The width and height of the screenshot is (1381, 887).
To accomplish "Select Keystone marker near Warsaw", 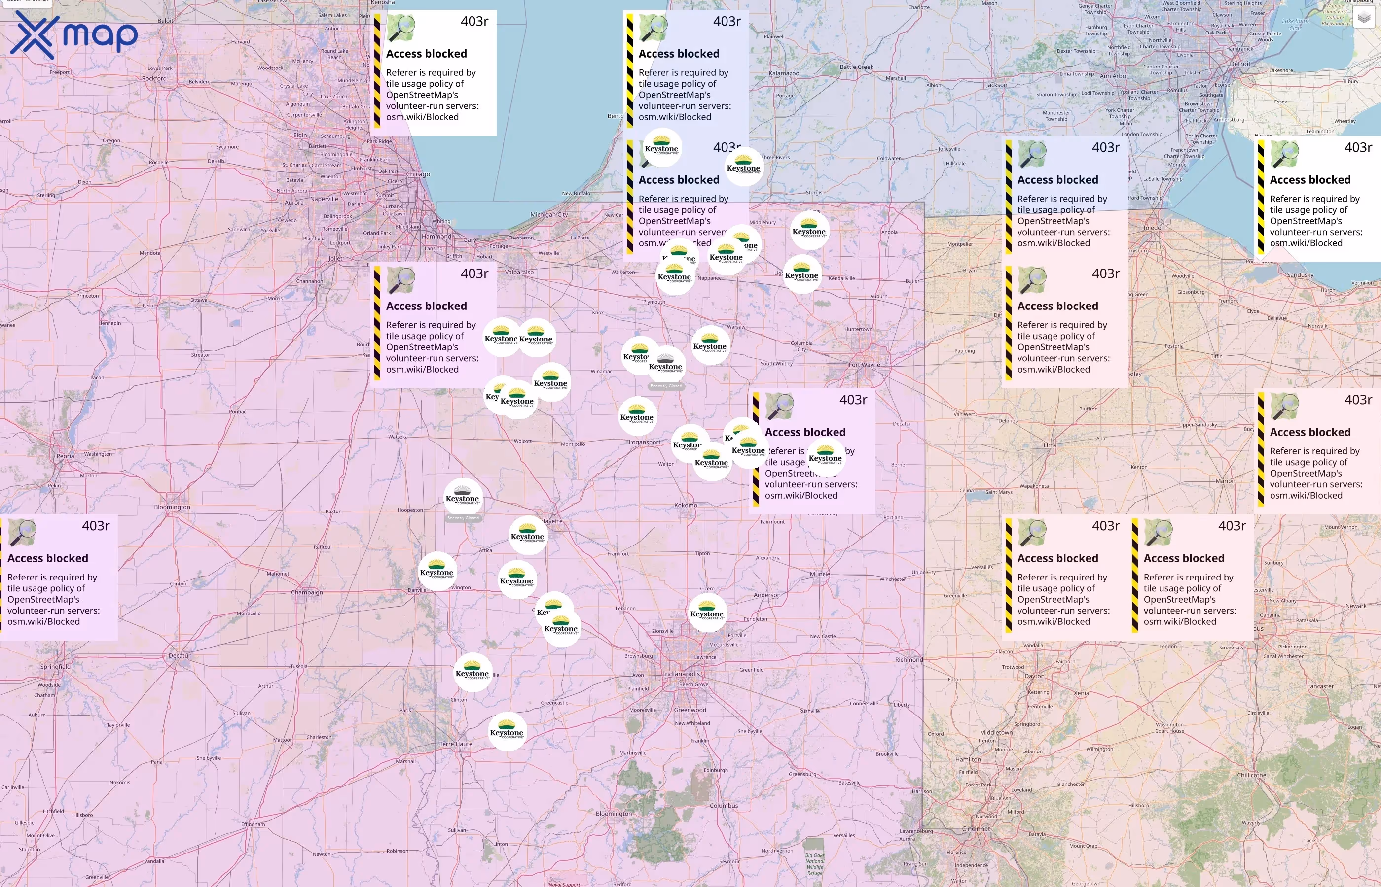I will pyautogui.click(x=710, y=345).
